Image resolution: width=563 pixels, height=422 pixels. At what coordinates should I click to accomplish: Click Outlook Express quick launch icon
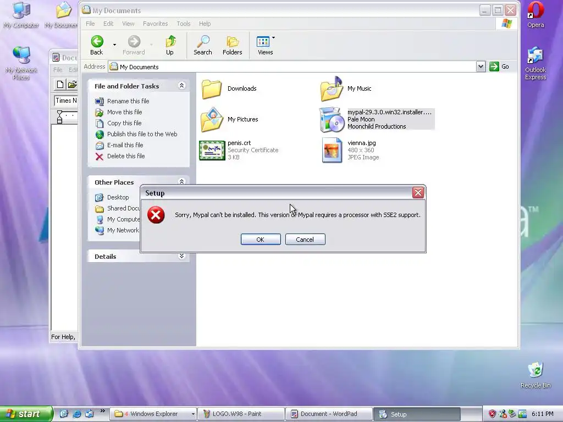coord(89,414)
